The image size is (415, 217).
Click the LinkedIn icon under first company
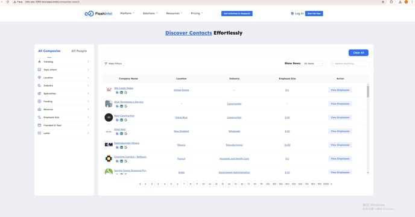pos(121,92)
